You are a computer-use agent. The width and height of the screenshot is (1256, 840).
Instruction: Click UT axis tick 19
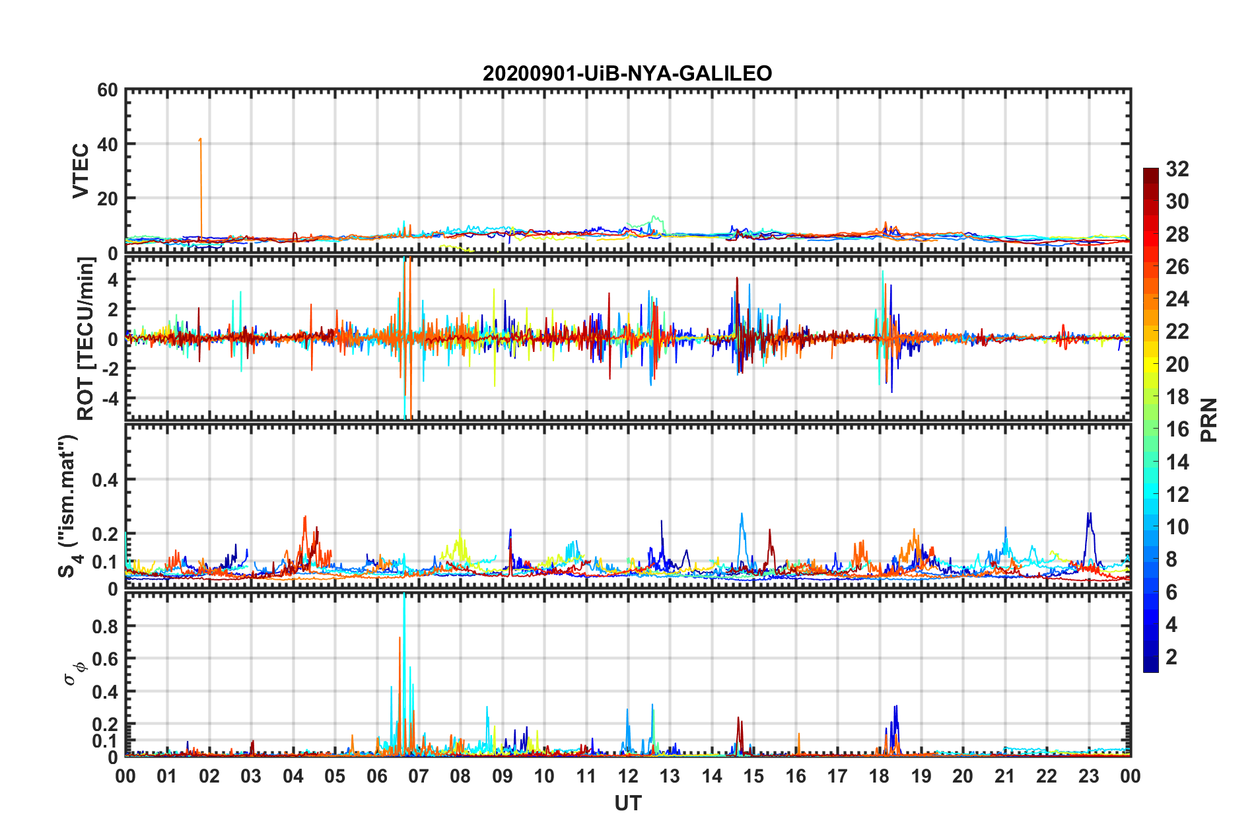click(x=921, y=776)
